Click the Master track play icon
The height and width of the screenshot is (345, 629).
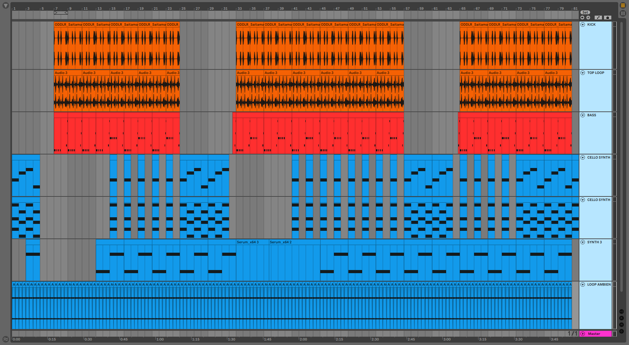(583, 334)
